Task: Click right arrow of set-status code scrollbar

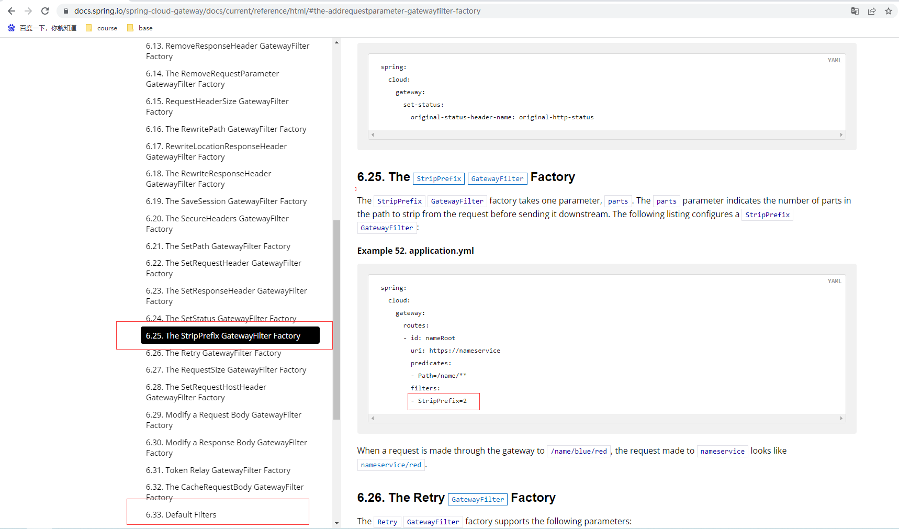Action: [841, 135]
